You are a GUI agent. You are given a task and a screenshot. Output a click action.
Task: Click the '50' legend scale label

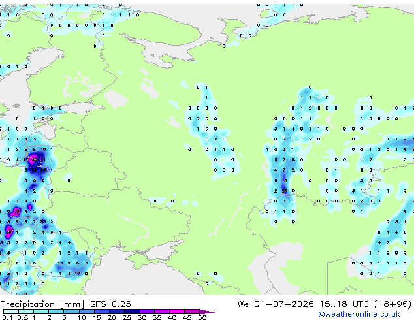pyautogui.click(x=202, y=317)
